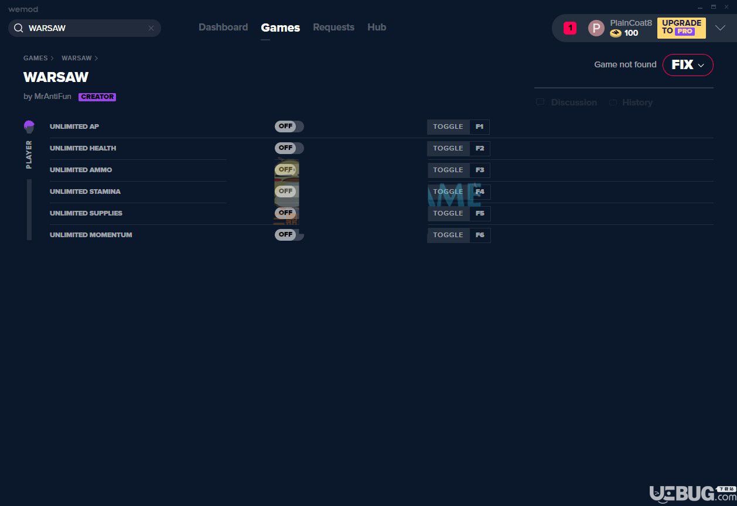Click the WARSAW search field
The width and height of the screenshot is (737, 506).
84,28
